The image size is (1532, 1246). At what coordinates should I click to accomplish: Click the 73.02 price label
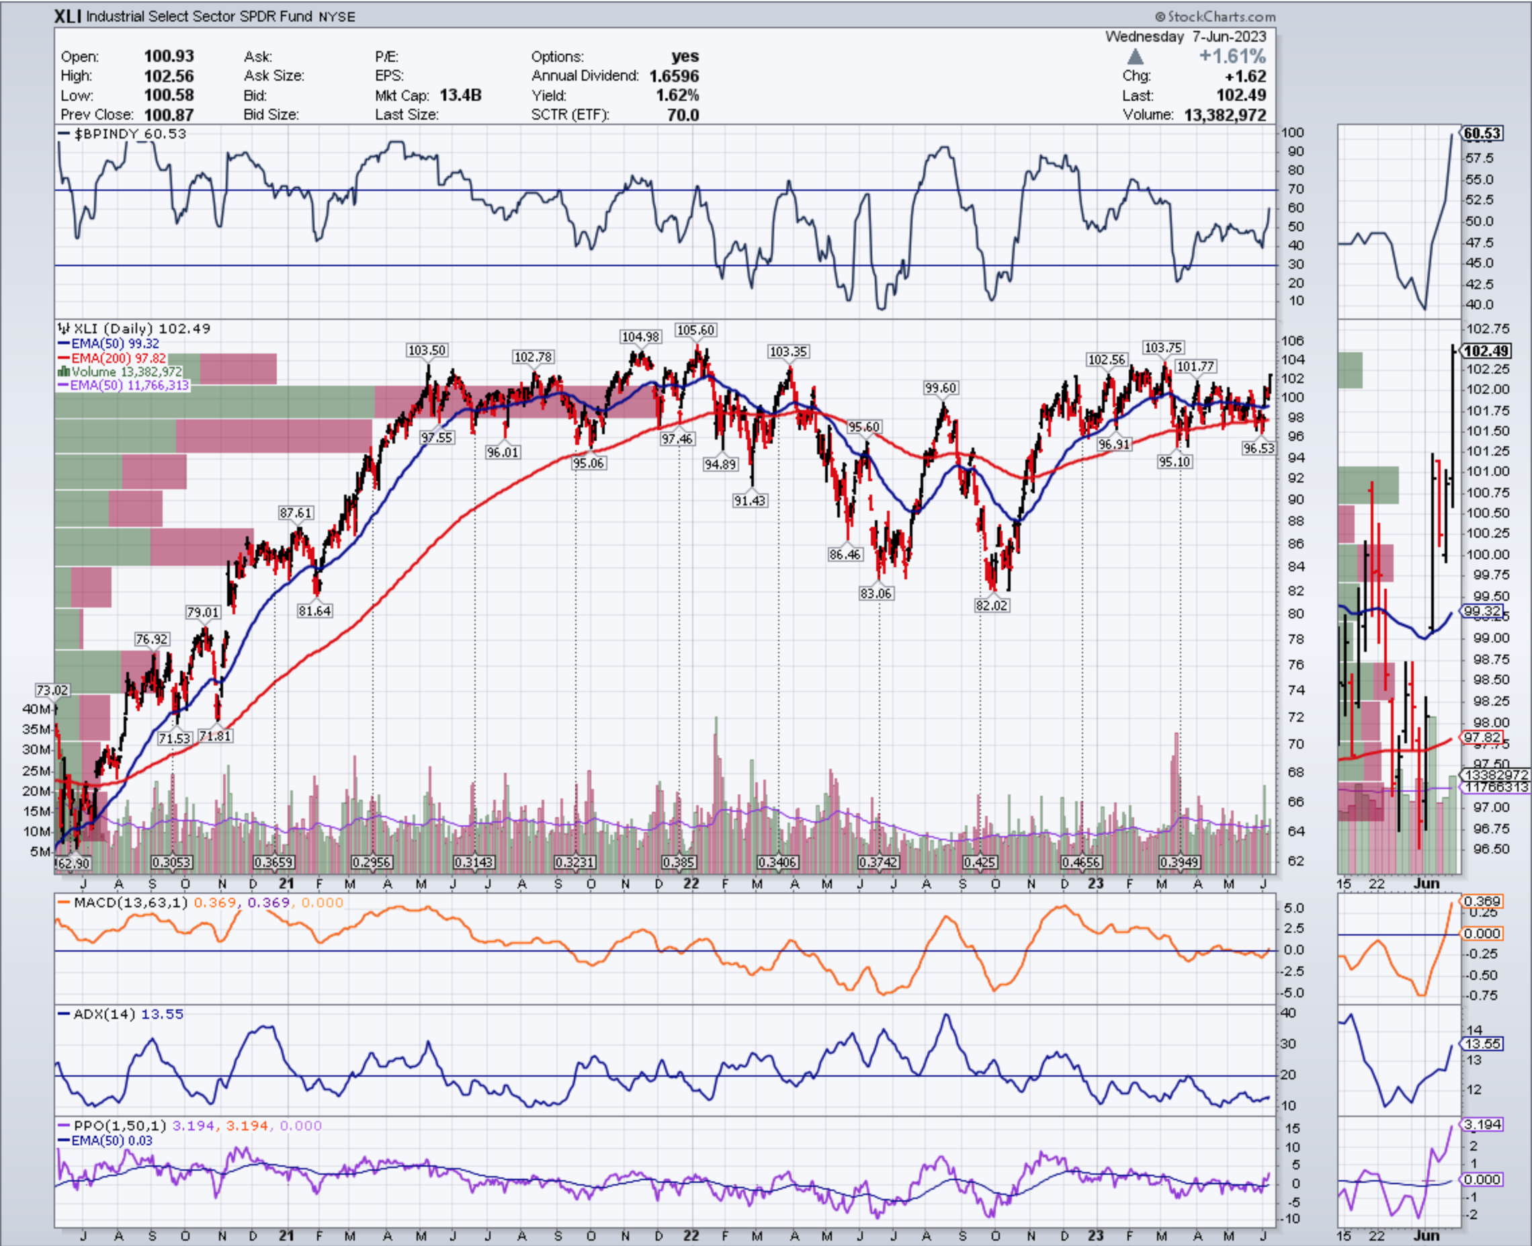[52, 690]
